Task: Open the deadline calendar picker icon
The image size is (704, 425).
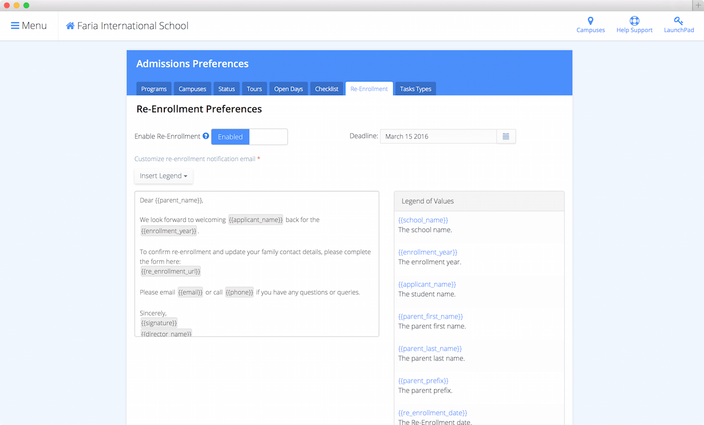Action: point(506,136)
